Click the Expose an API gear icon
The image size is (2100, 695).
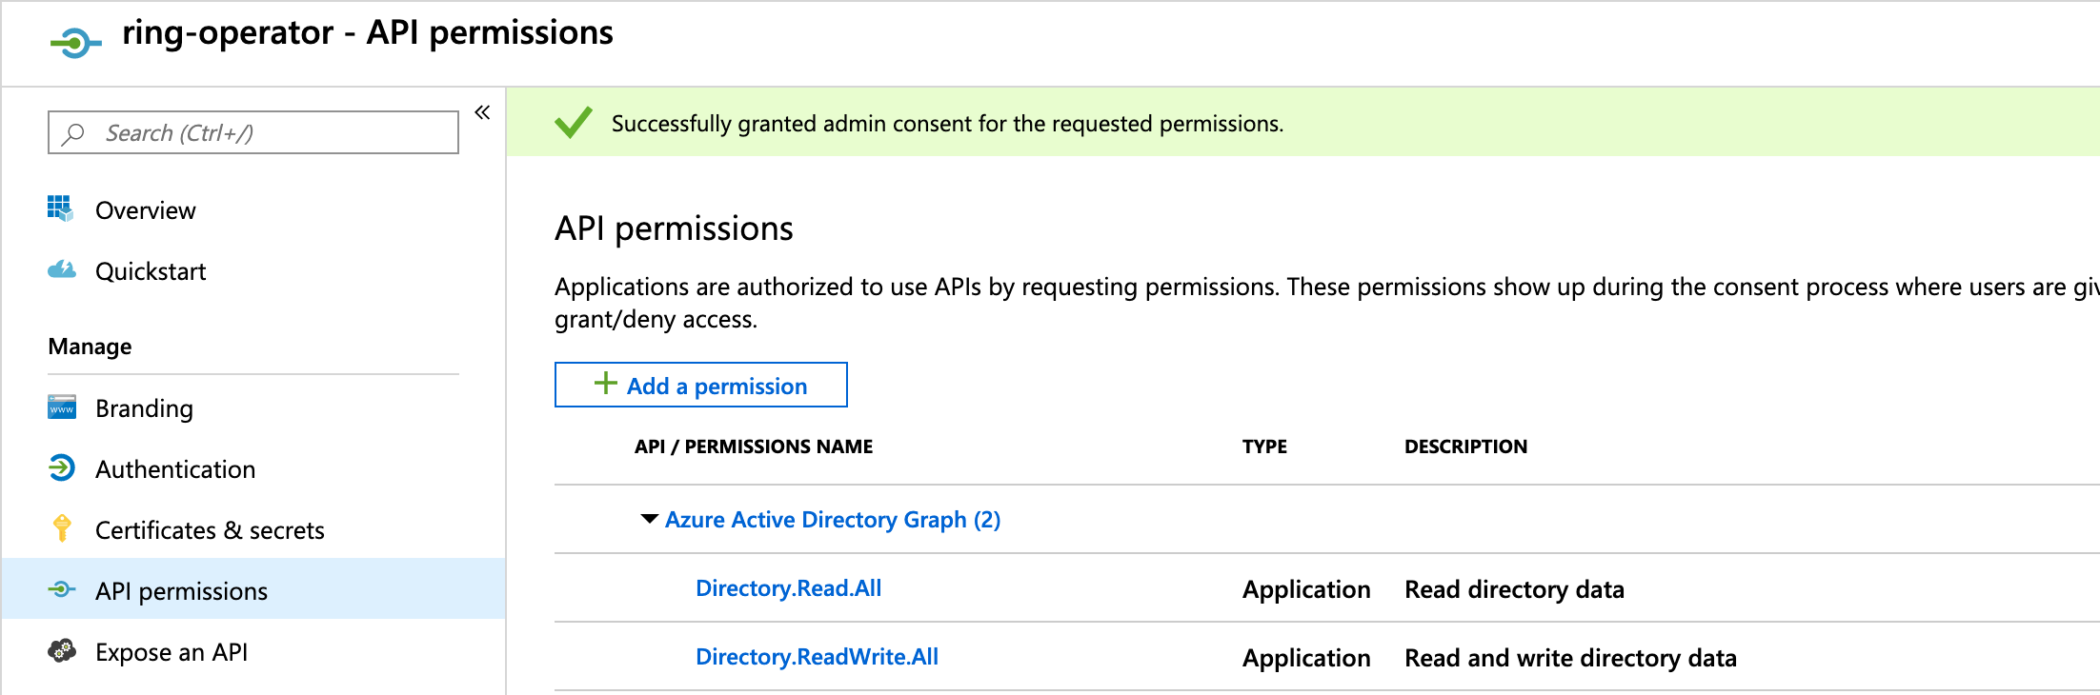pos(62,650)
